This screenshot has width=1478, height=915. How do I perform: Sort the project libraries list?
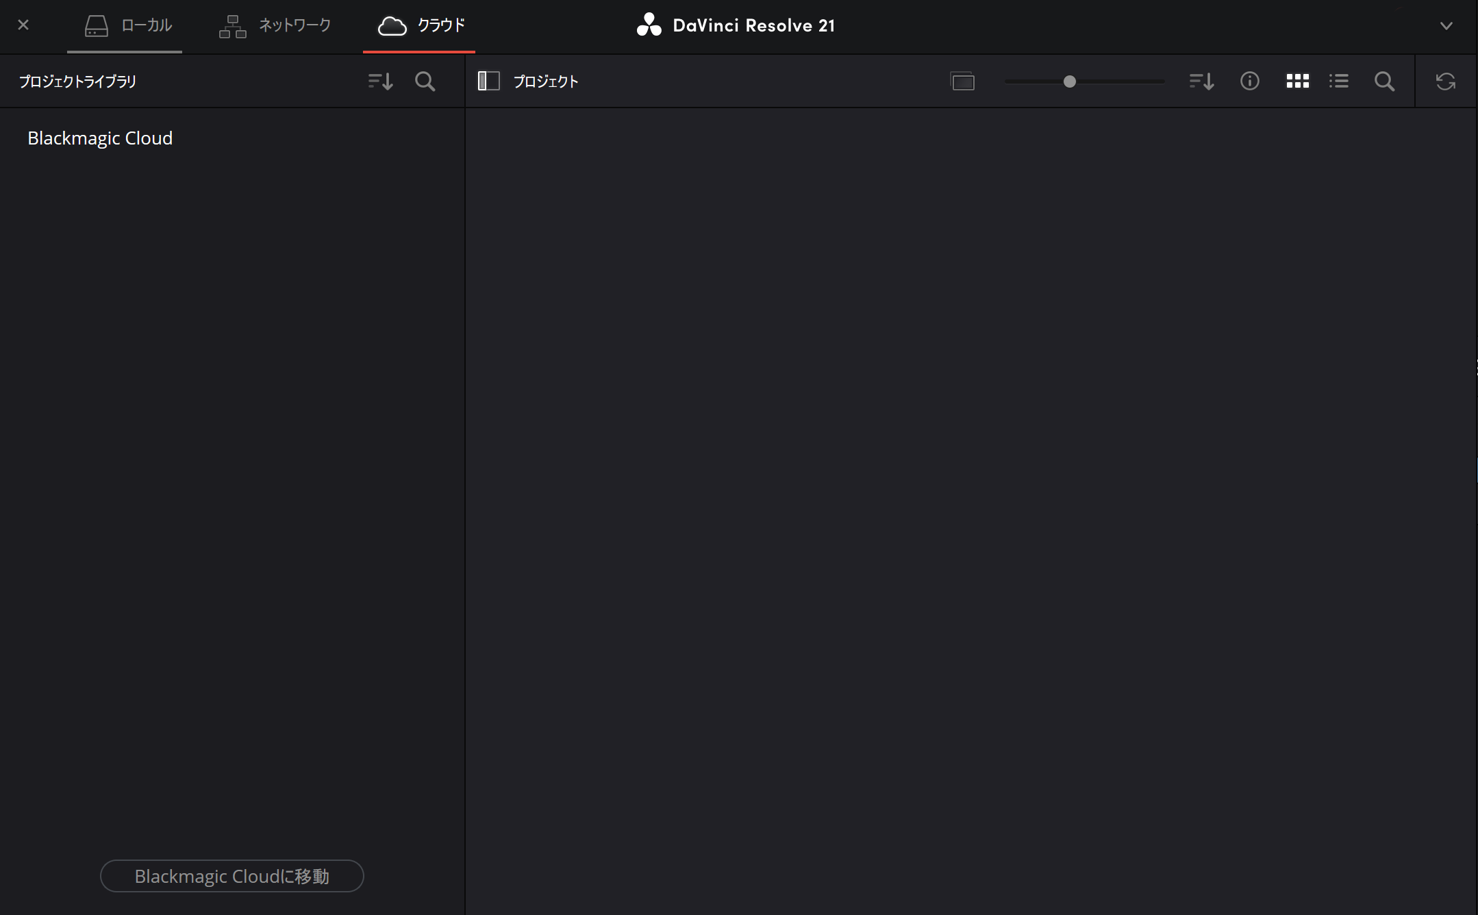coord(380,82)
